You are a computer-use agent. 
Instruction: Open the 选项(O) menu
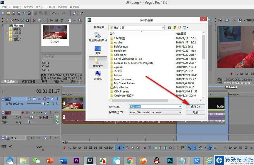[x=62, y=7]
